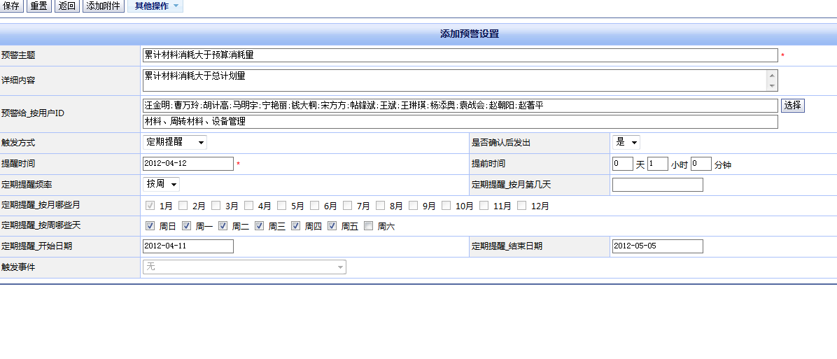Click the 添加附件 button
Image resolution: width=837 pixels, height=359 pixels.
click(104, 6)
